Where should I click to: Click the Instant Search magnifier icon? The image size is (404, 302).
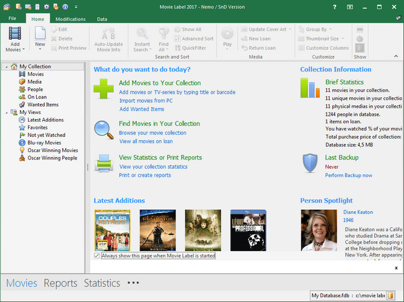(x=142, y=34)
